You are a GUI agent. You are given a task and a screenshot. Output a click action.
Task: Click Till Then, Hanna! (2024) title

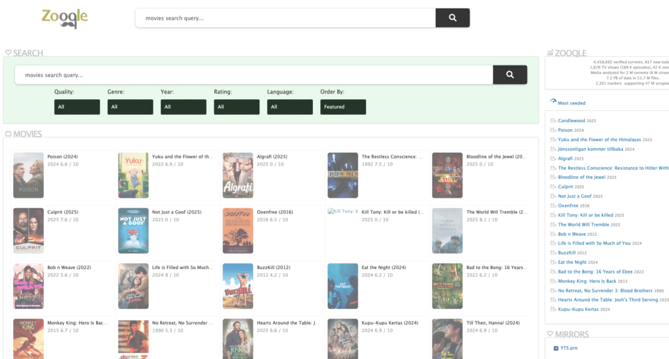point(493,322)
